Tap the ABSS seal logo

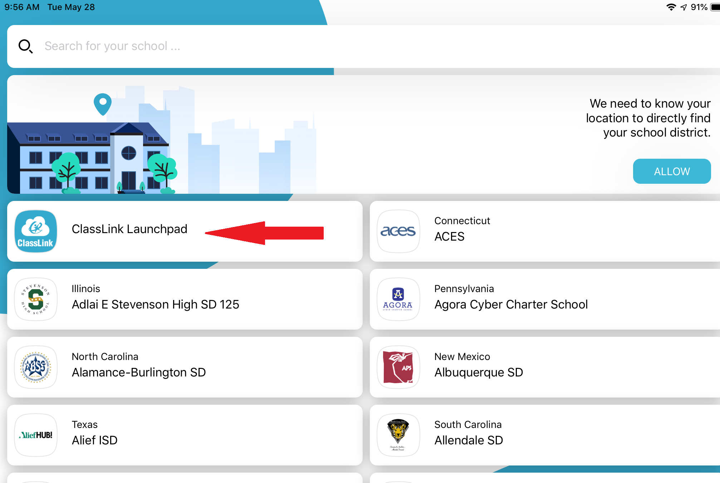pyautogui.click(x=36, y=367)
